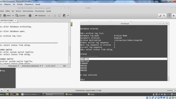
Task: Click the CURRENT status row in Terminal
Action: coord(84,64)
